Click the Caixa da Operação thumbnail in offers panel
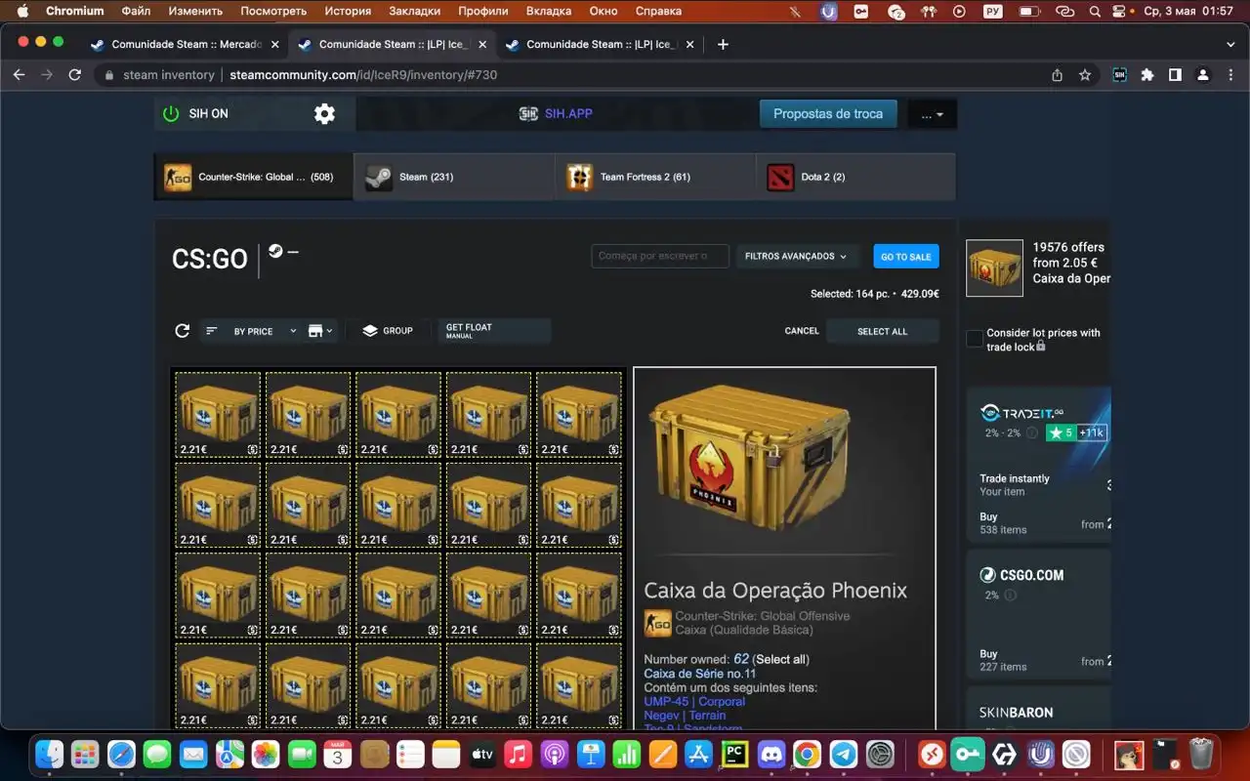This screenshot has width=1250, height=781. click(x=994, y=267)
